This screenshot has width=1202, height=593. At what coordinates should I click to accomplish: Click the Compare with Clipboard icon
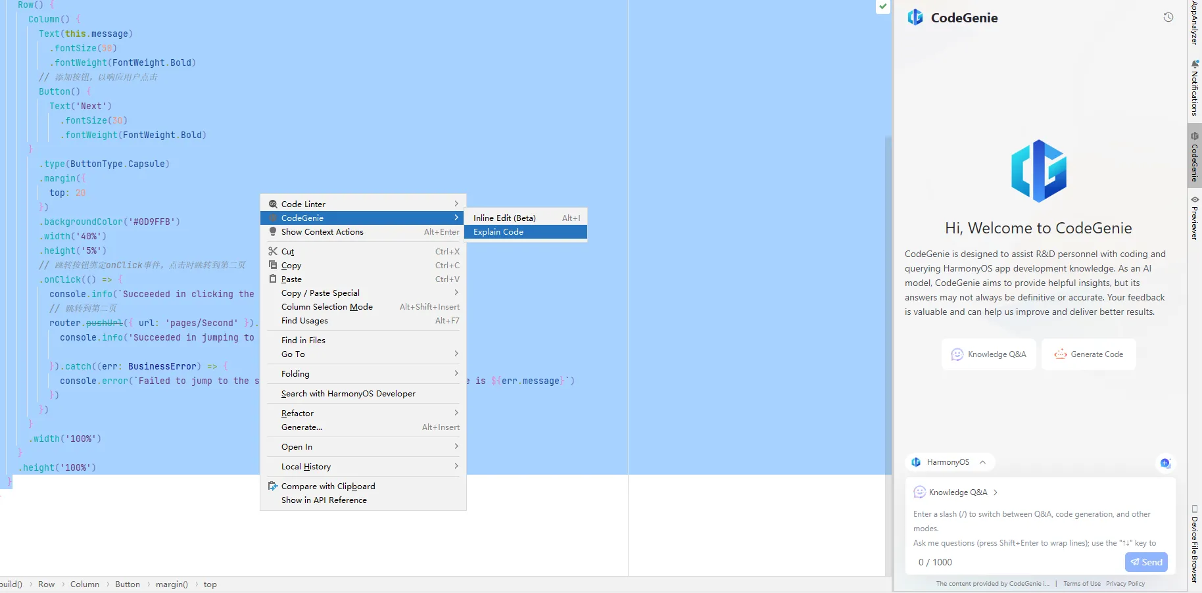(273, 486)
